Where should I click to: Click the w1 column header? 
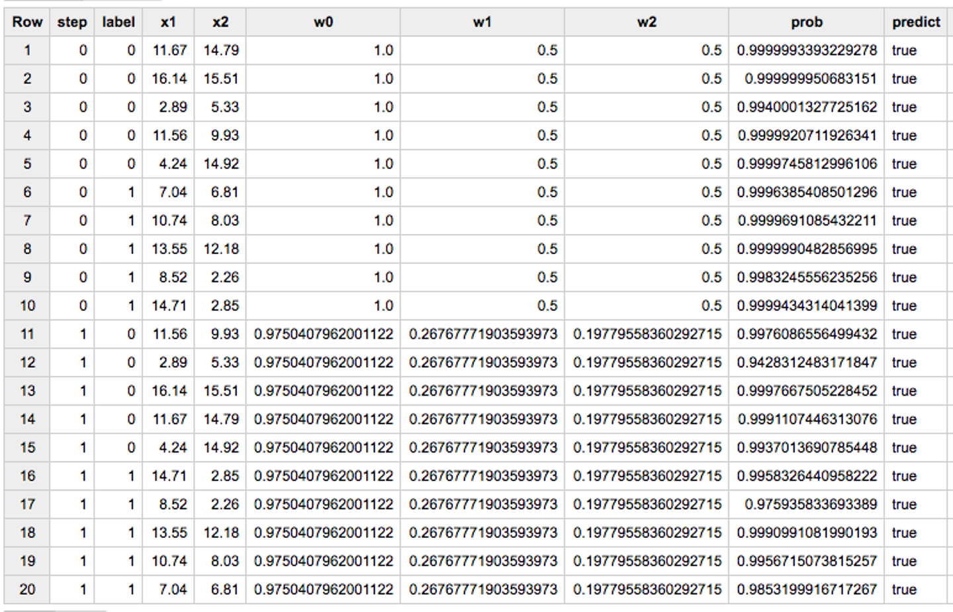(x=482, y=22)
